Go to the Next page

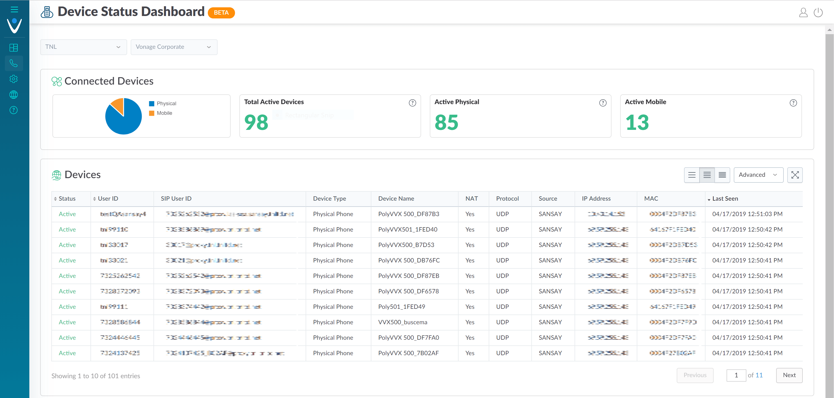pyautogui.click(x=789, y=375)
